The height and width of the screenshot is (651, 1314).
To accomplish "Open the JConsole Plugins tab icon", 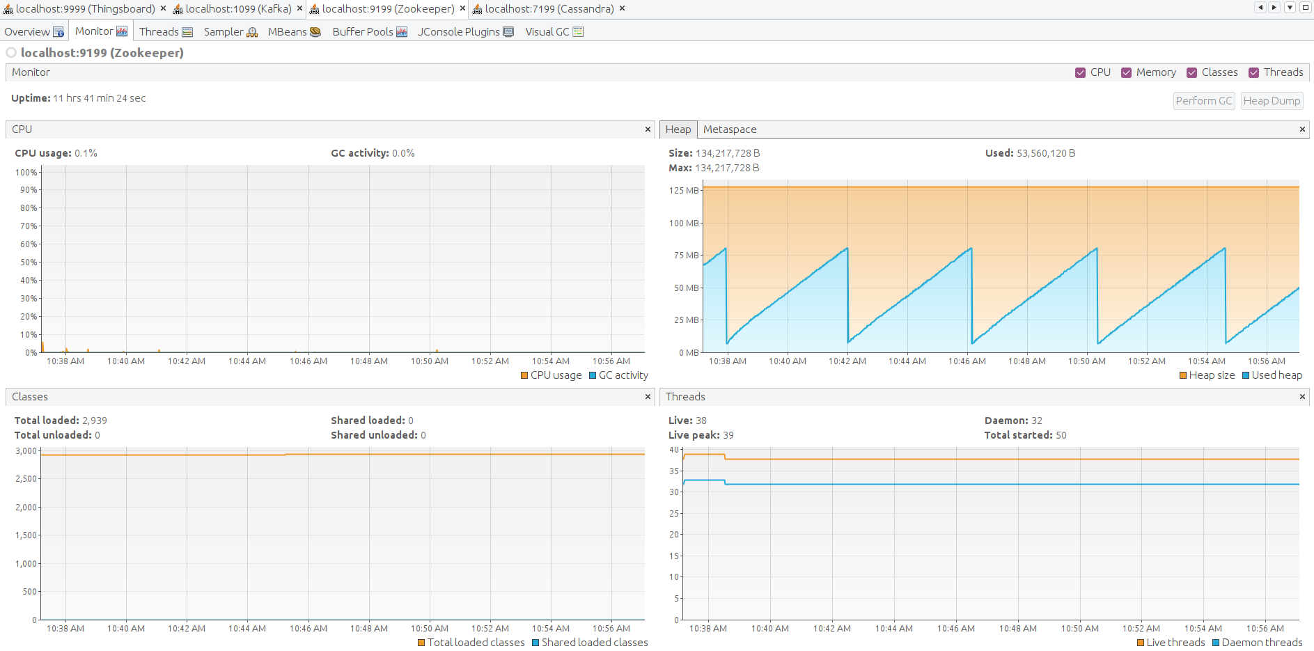I will [x=508, y=32].
